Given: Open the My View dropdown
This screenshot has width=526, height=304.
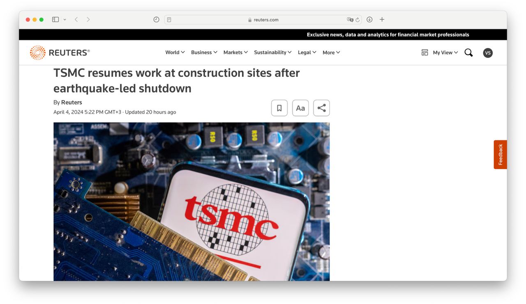Looking at the screenshot, I should click(x=445, y=53).
